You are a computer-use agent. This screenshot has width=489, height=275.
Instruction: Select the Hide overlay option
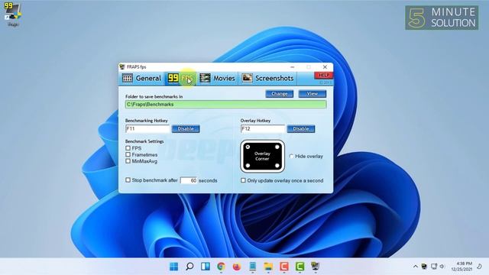[291, 156]
